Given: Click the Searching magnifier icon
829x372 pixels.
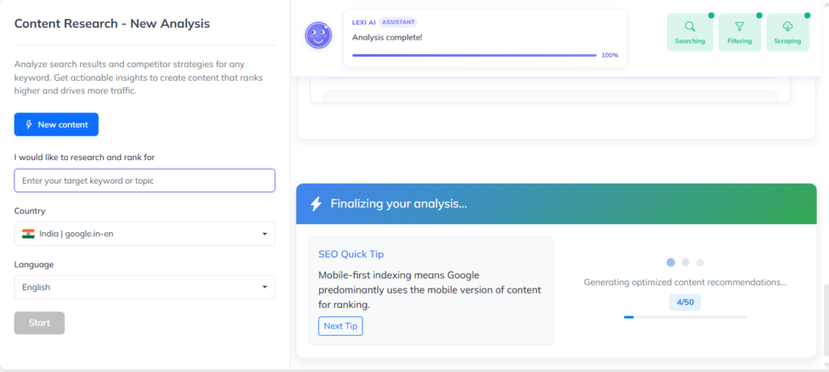Looking at the screenshot, I should pos(690,27).
